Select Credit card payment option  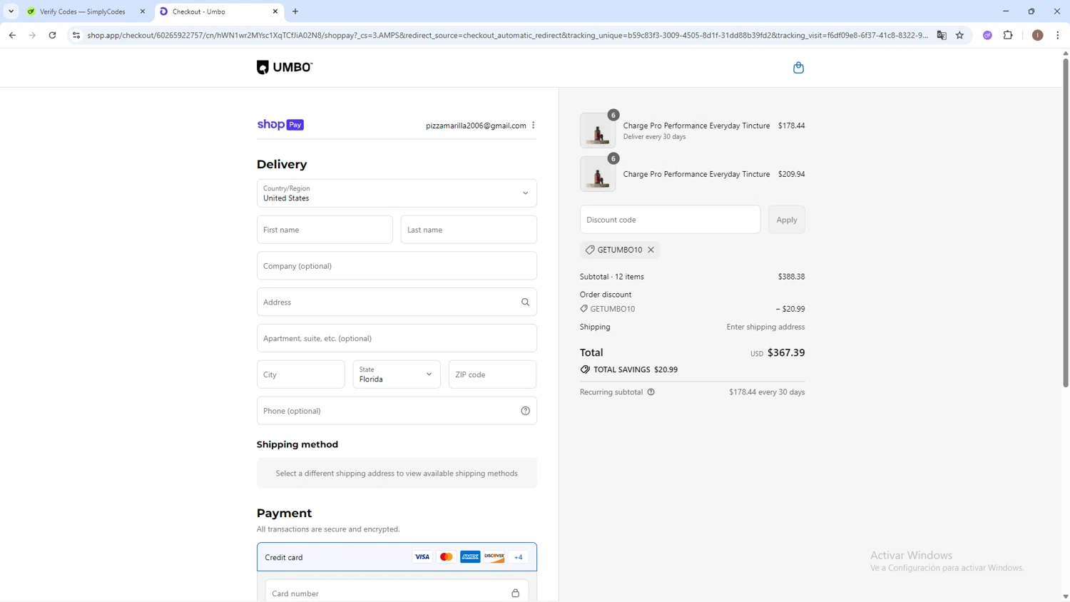pyautogui.click(x=397, y=557)
